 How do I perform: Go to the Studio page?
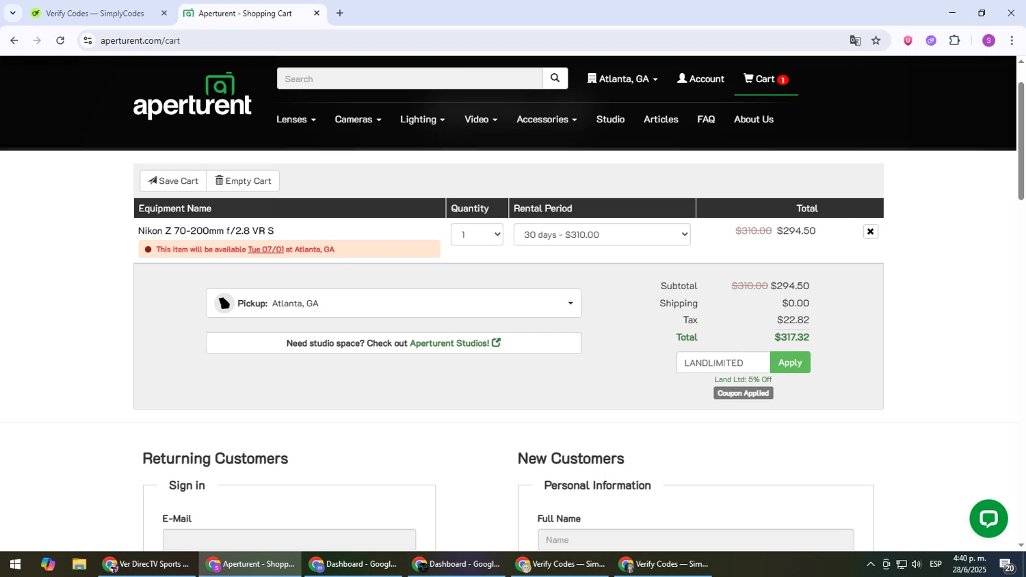pos(610,120)
